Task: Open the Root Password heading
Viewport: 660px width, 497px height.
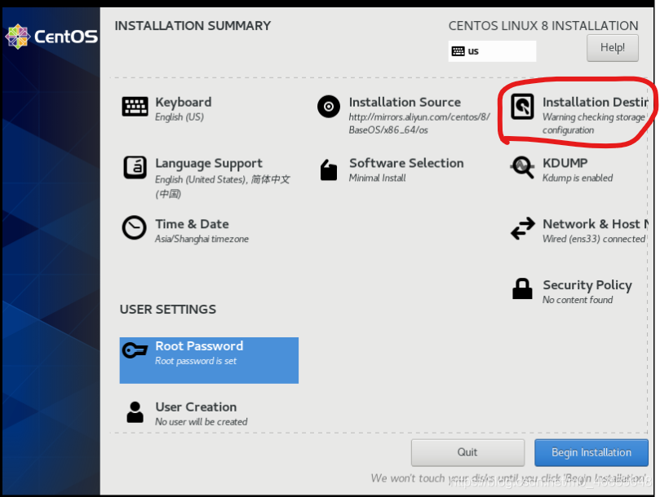Action: [199, 346]
